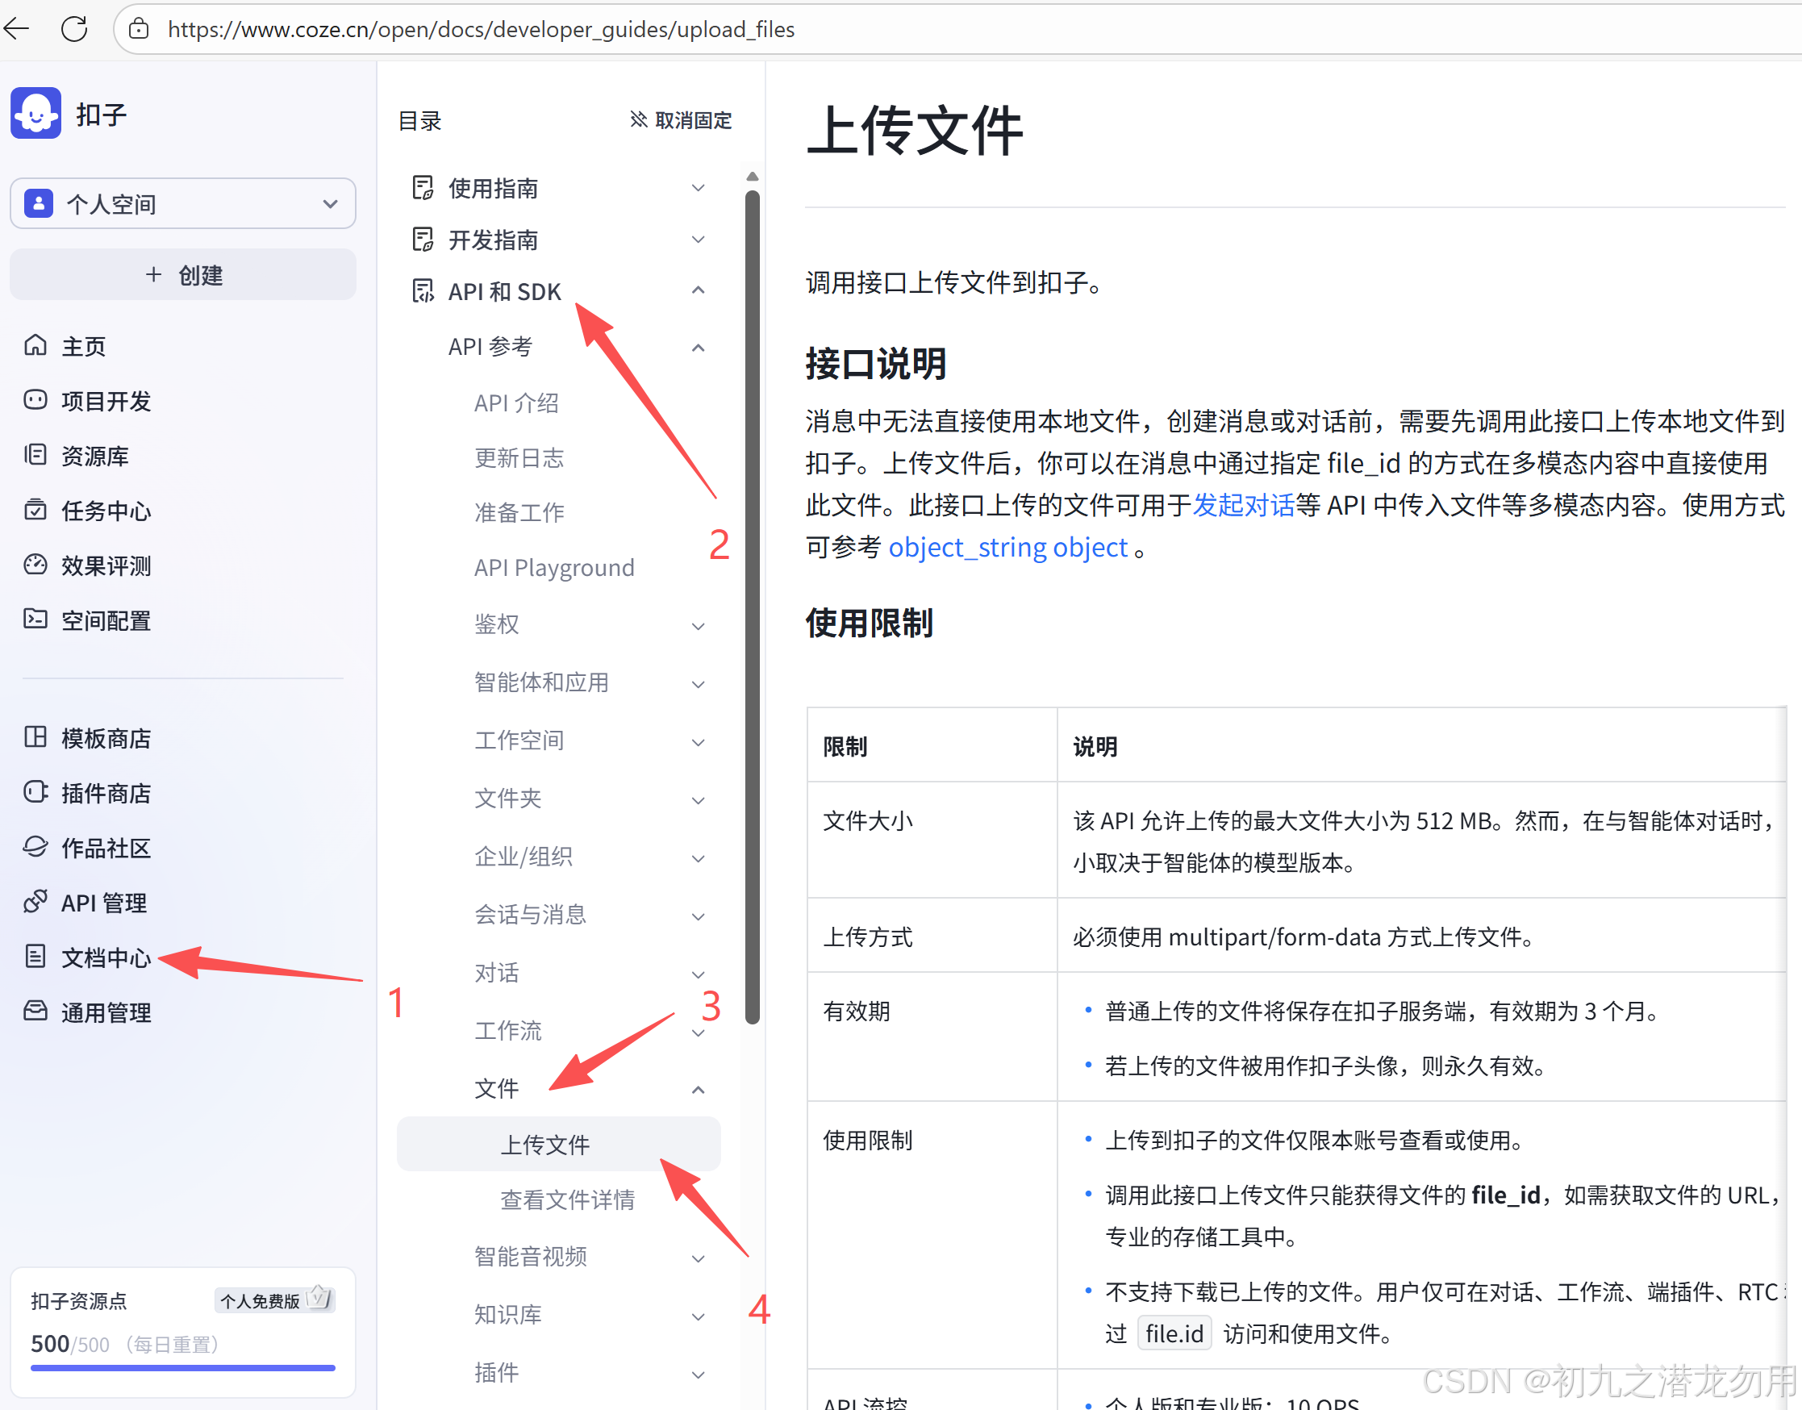Select API Playground directory item
The width and height of the screenshot is (1802, 1410).
(554, 568)
